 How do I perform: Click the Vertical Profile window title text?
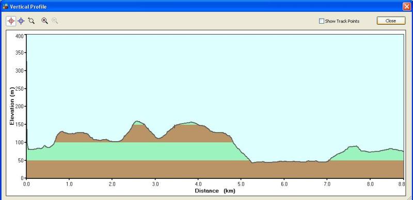point(28,7)
